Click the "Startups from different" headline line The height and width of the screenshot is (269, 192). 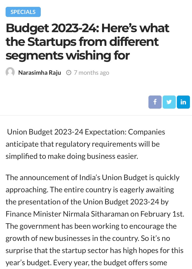point(82,42)
